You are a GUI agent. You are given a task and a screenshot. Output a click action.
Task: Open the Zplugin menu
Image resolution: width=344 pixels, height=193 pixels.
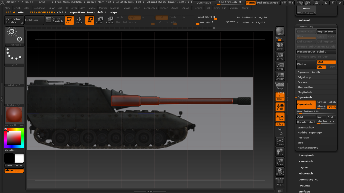pos(234,8)
